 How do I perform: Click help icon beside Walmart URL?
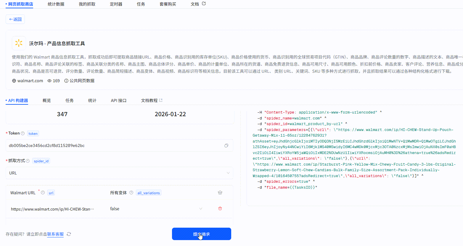click(43, 192)
